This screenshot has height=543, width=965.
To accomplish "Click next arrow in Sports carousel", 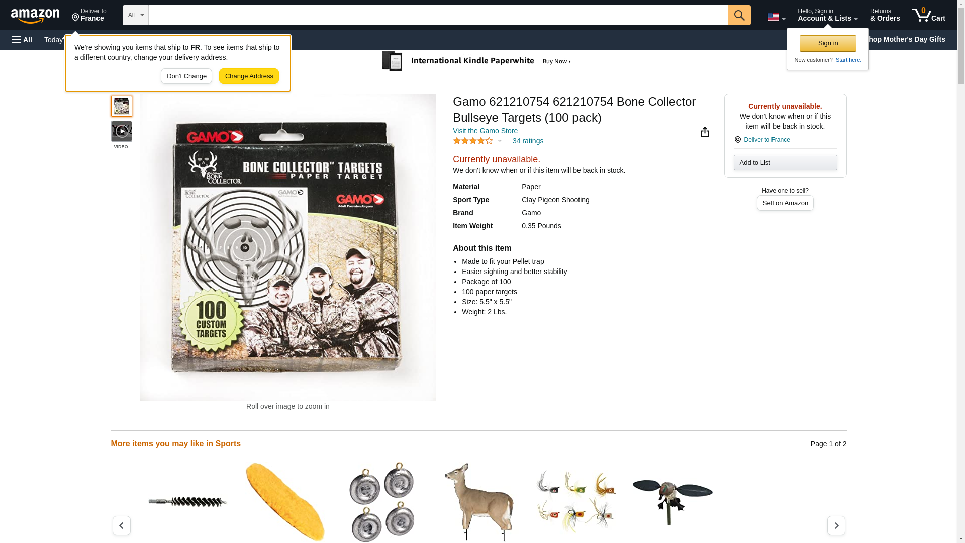I will tap(836, 525).
